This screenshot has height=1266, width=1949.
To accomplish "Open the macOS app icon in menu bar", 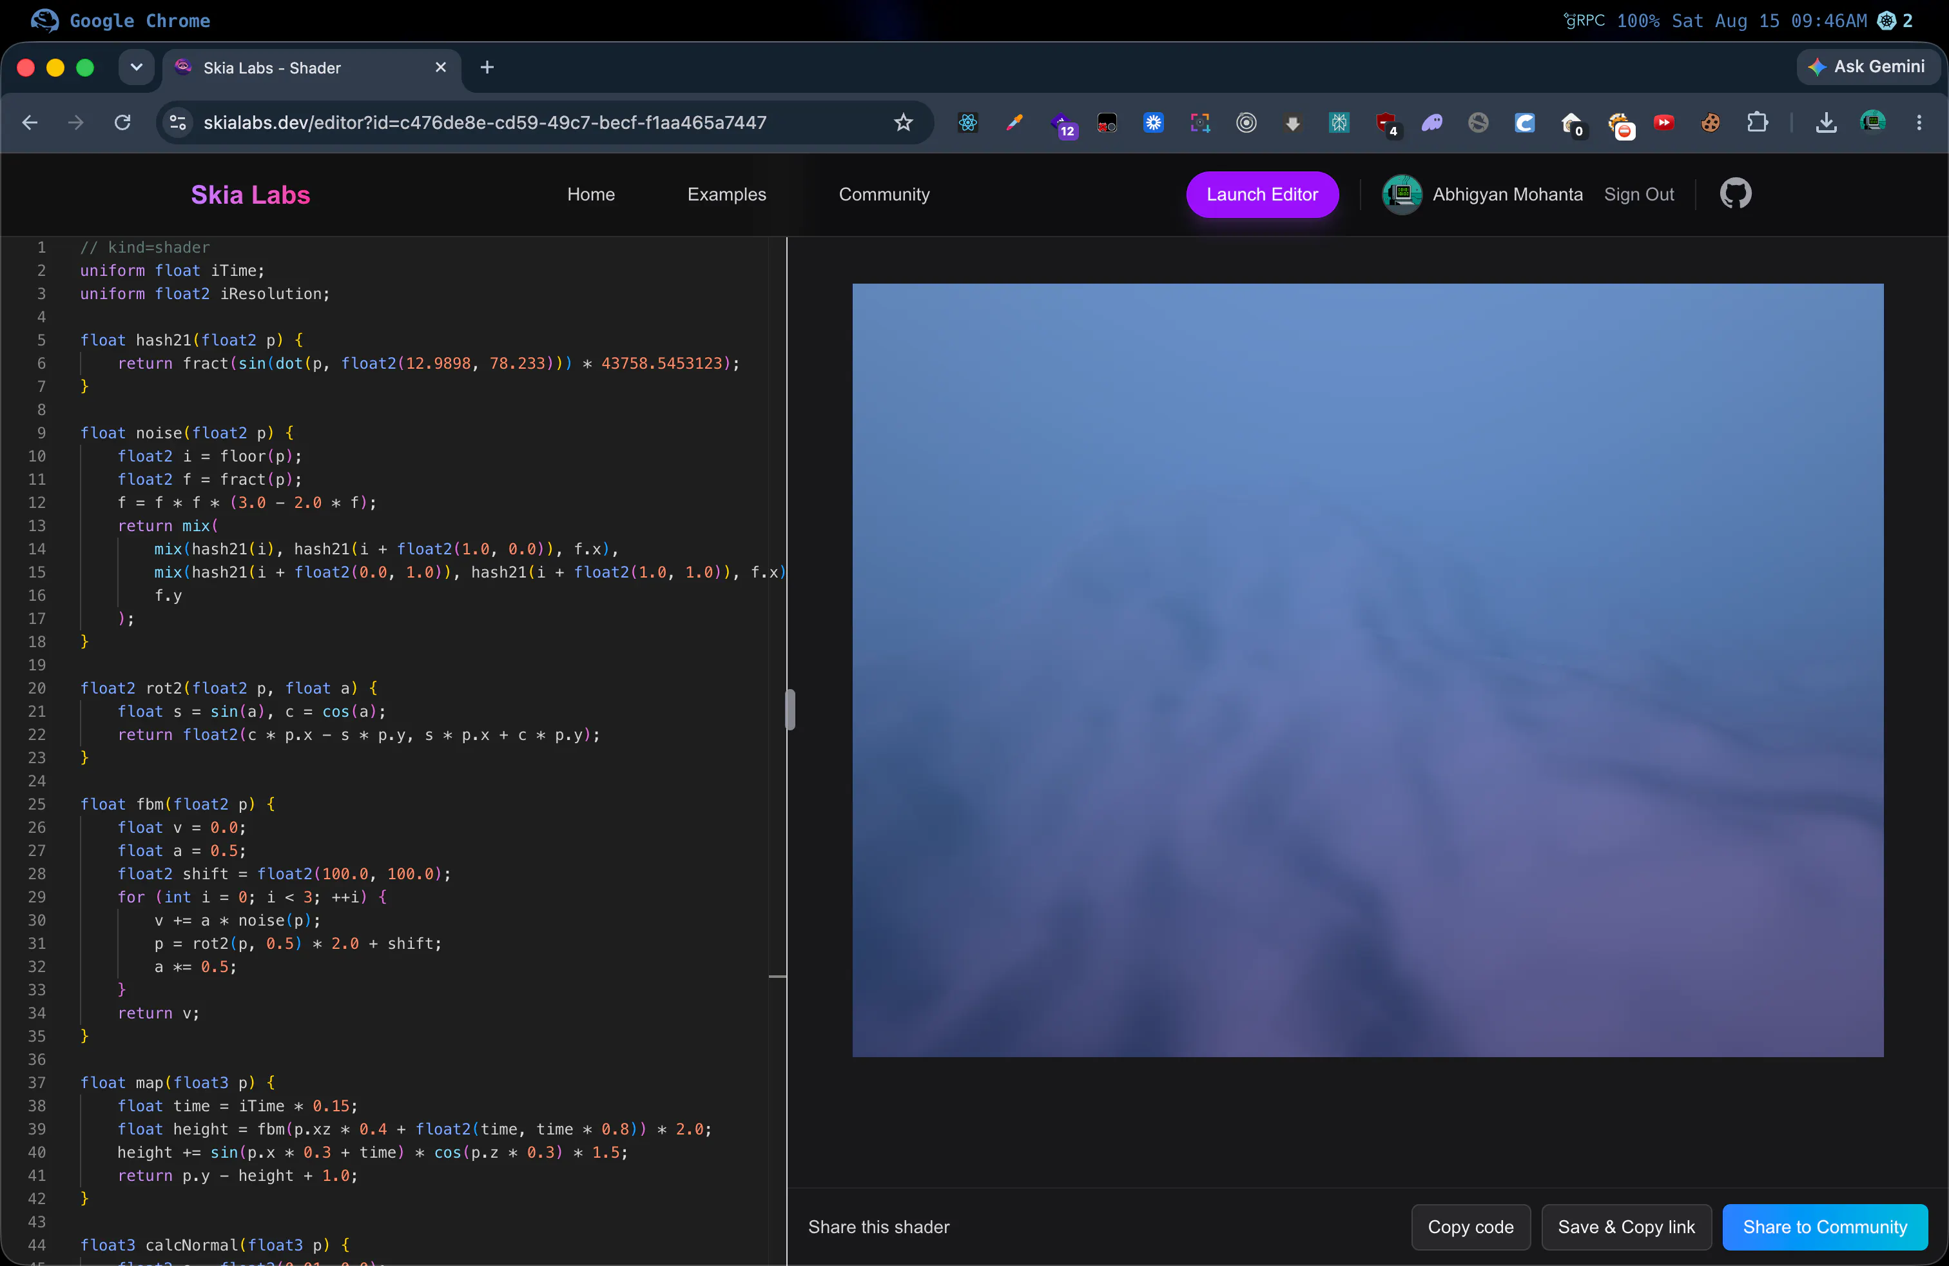I will (45, 21).
